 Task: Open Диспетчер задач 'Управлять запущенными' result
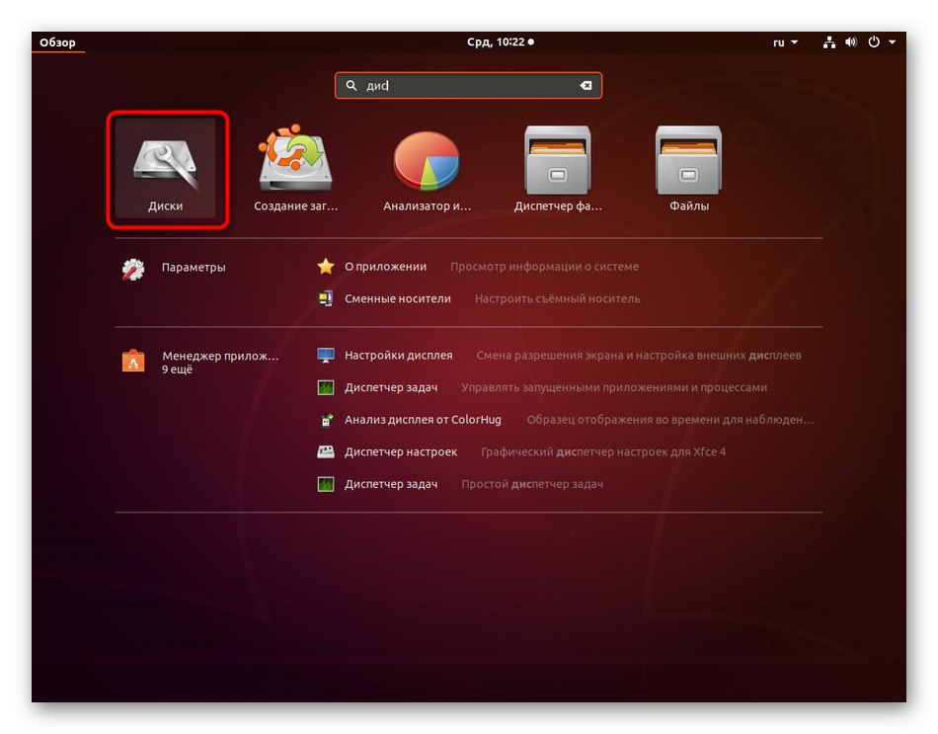tap(391, 387)
